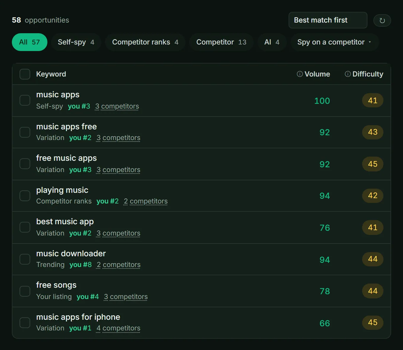Open 3 competitors under best music app
Image resolution: width=403 pixels, height=350 pixels.
pyautogui.click(x=118, y=233)
